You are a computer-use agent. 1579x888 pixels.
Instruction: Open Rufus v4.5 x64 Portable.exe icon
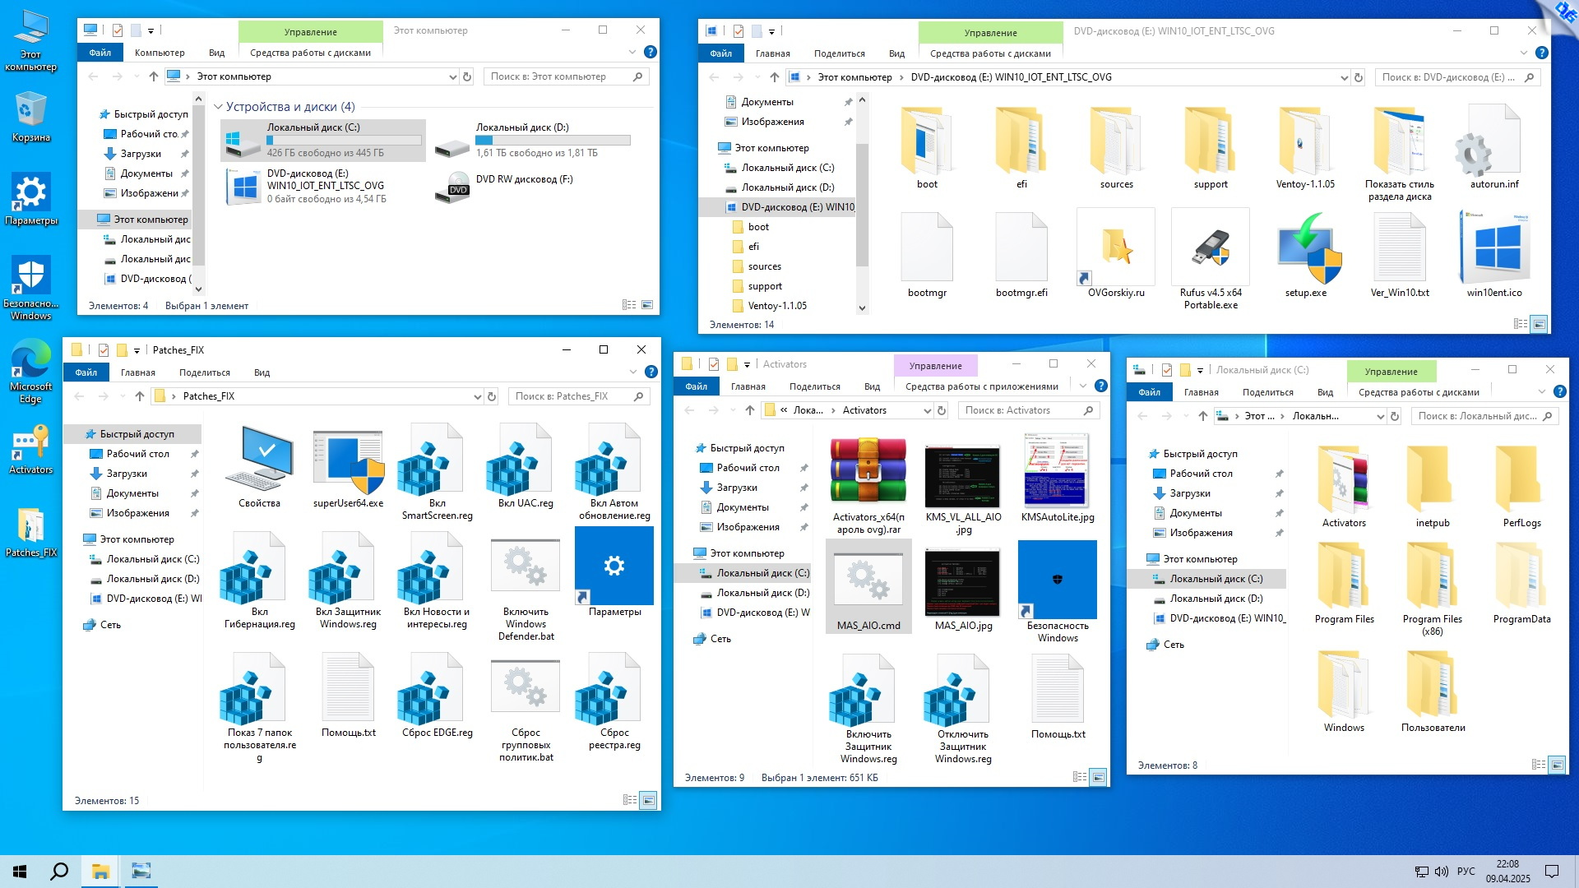click(1211, 248)
